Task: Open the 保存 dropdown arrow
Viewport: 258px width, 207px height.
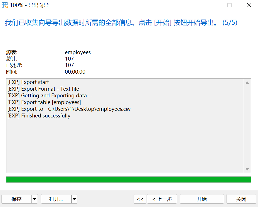Action: (35, 199)
